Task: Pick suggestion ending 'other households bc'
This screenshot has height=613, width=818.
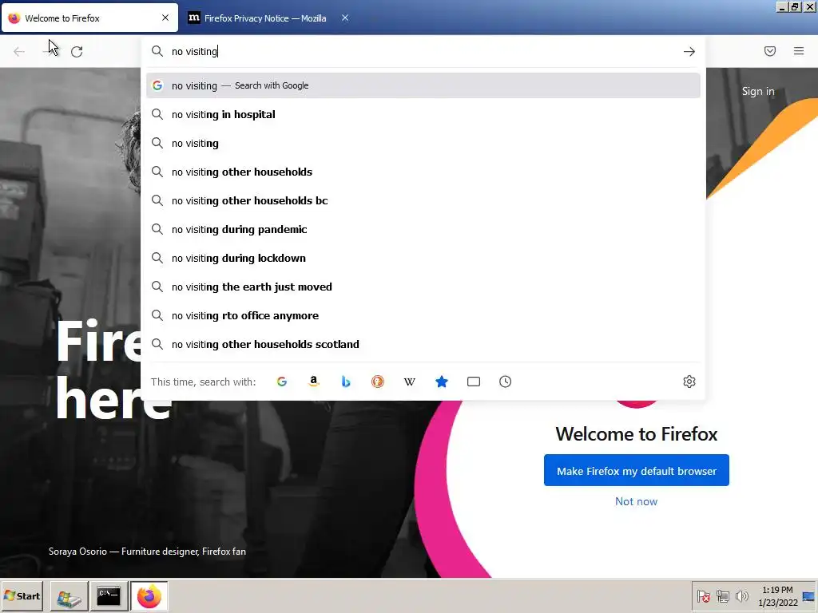Action: [423, 200]
